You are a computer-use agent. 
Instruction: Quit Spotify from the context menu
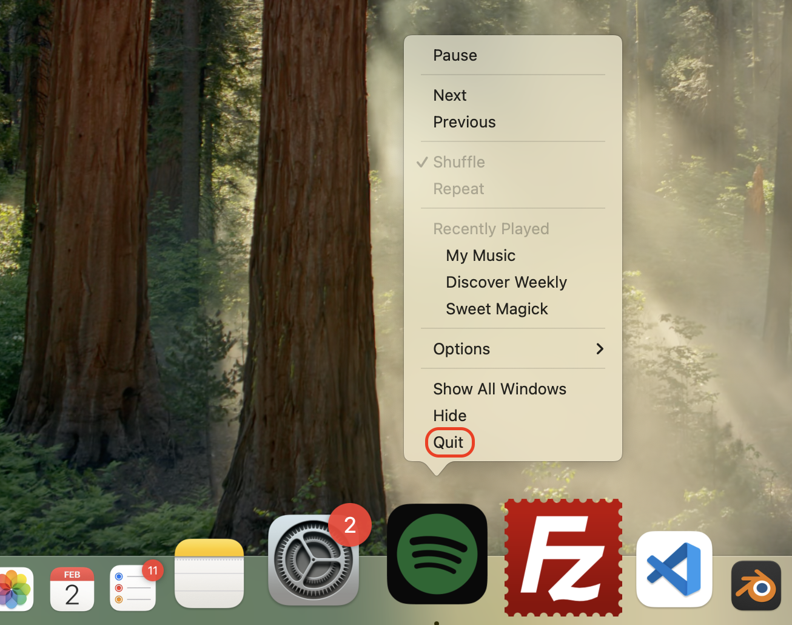click(x=449, y=442)
